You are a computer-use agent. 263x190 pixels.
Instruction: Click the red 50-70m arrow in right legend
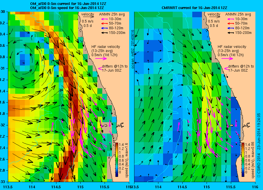pos(231,23)
